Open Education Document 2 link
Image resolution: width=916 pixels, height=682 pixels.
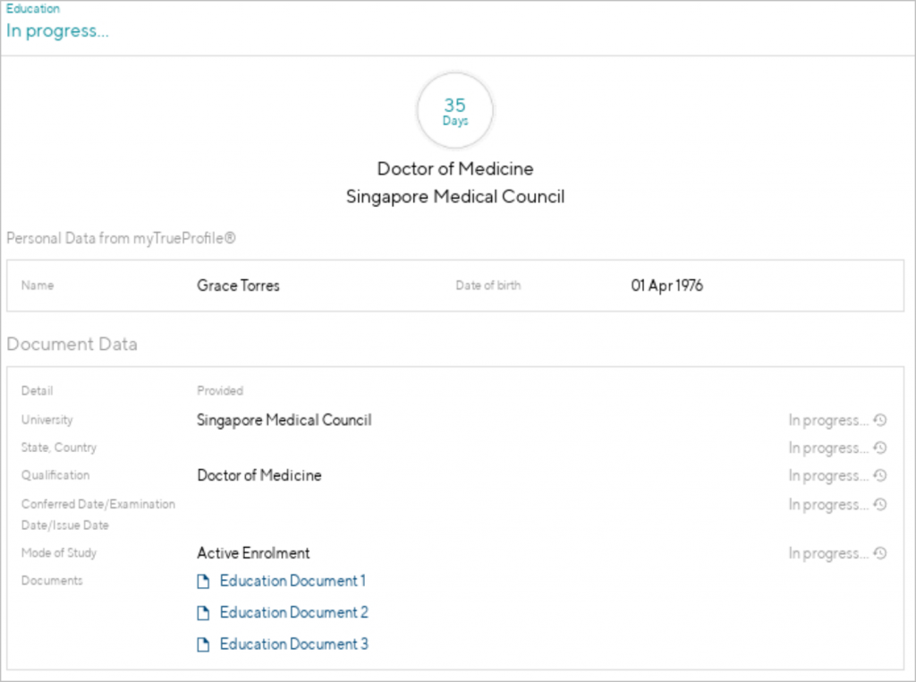[x=293, y=612]
